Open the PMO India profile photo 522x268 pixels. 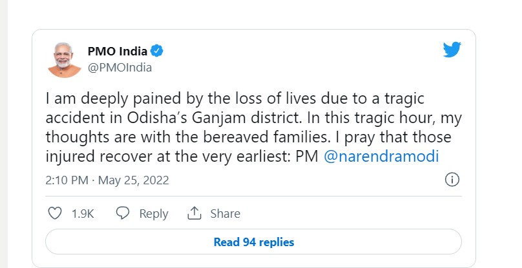[65, 59]
